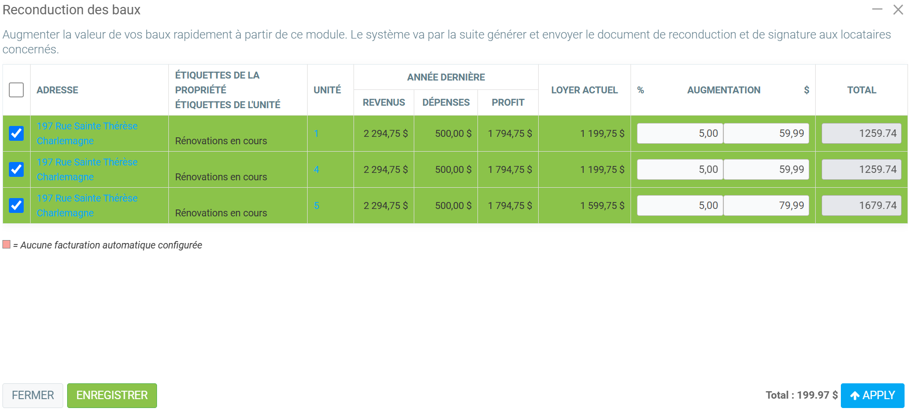Click the LOYER ACTUEL column header
The width and height of the screenshot is (909, 410).
[x=584, y=90]
